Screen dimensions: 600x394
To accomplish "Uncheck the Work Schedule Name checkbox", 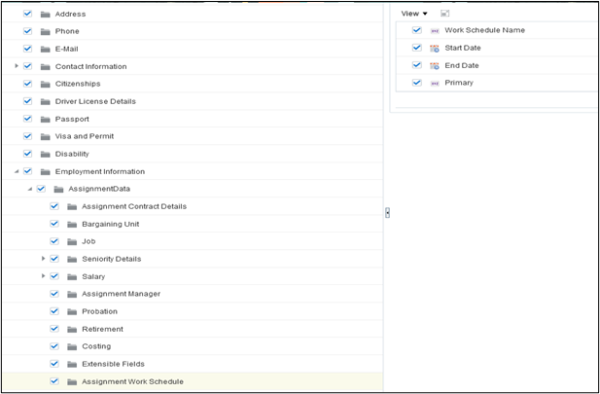I will 417,30.
